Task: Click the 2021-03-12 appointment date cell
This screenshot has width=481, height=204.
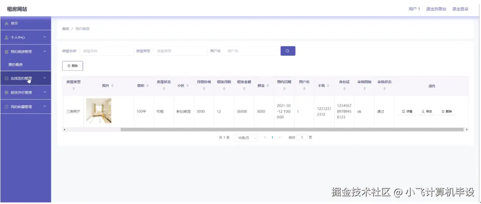Action: pyautogui.click(x=284, y=111)
